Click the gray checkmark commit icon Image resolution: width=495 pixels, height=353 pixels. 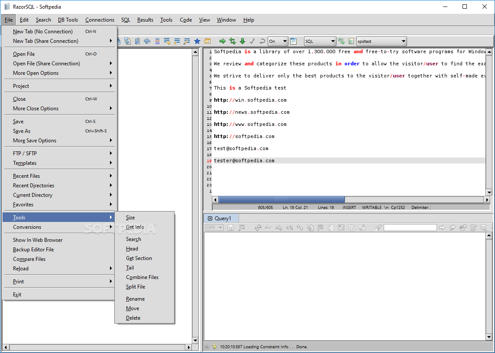(x=252, y=42)
